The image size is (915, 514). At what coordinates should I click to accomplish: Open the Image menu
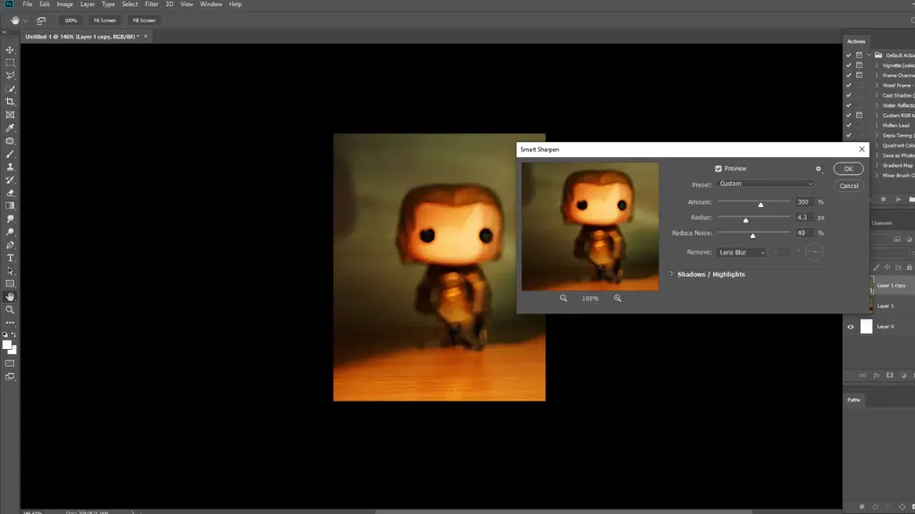(x=64, y=4)
